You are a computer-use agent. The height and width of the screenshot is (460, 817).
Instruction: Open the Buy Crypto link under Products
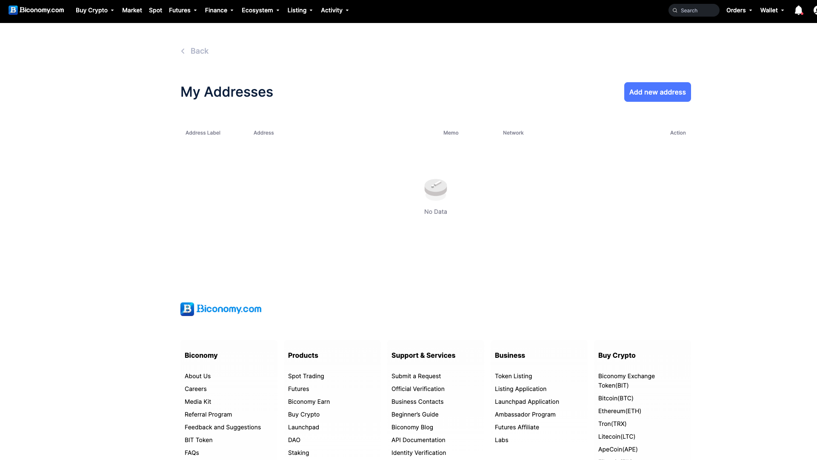click(x=304, y=414)
